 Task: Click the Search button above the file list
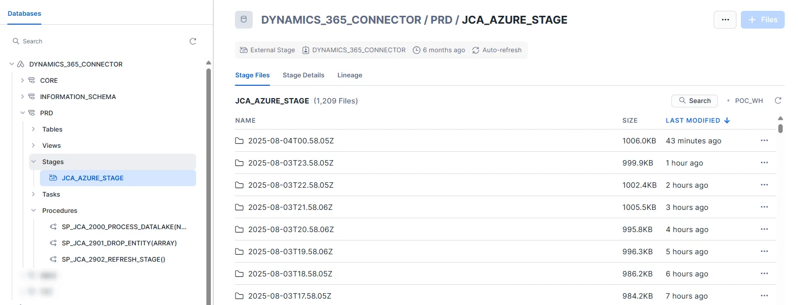coord(694,101)
